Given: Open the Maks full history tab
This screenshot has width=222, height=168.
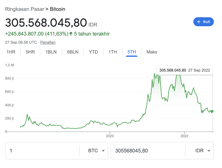Looking at the screenshot, I should (x=152, y=52).
